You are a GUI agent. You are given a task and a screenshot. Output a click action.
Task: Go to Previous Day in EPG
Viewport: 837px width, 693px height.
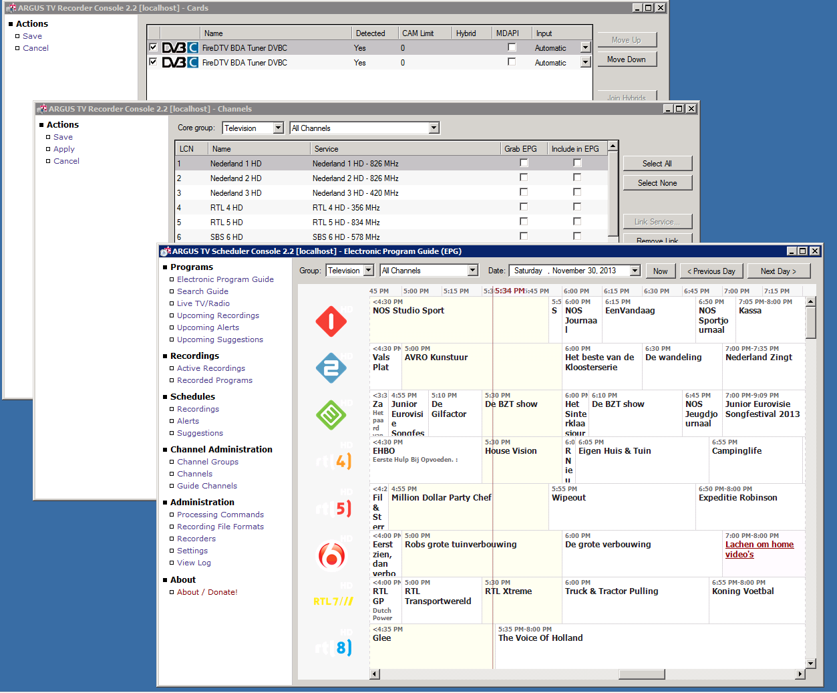(711, 271)
